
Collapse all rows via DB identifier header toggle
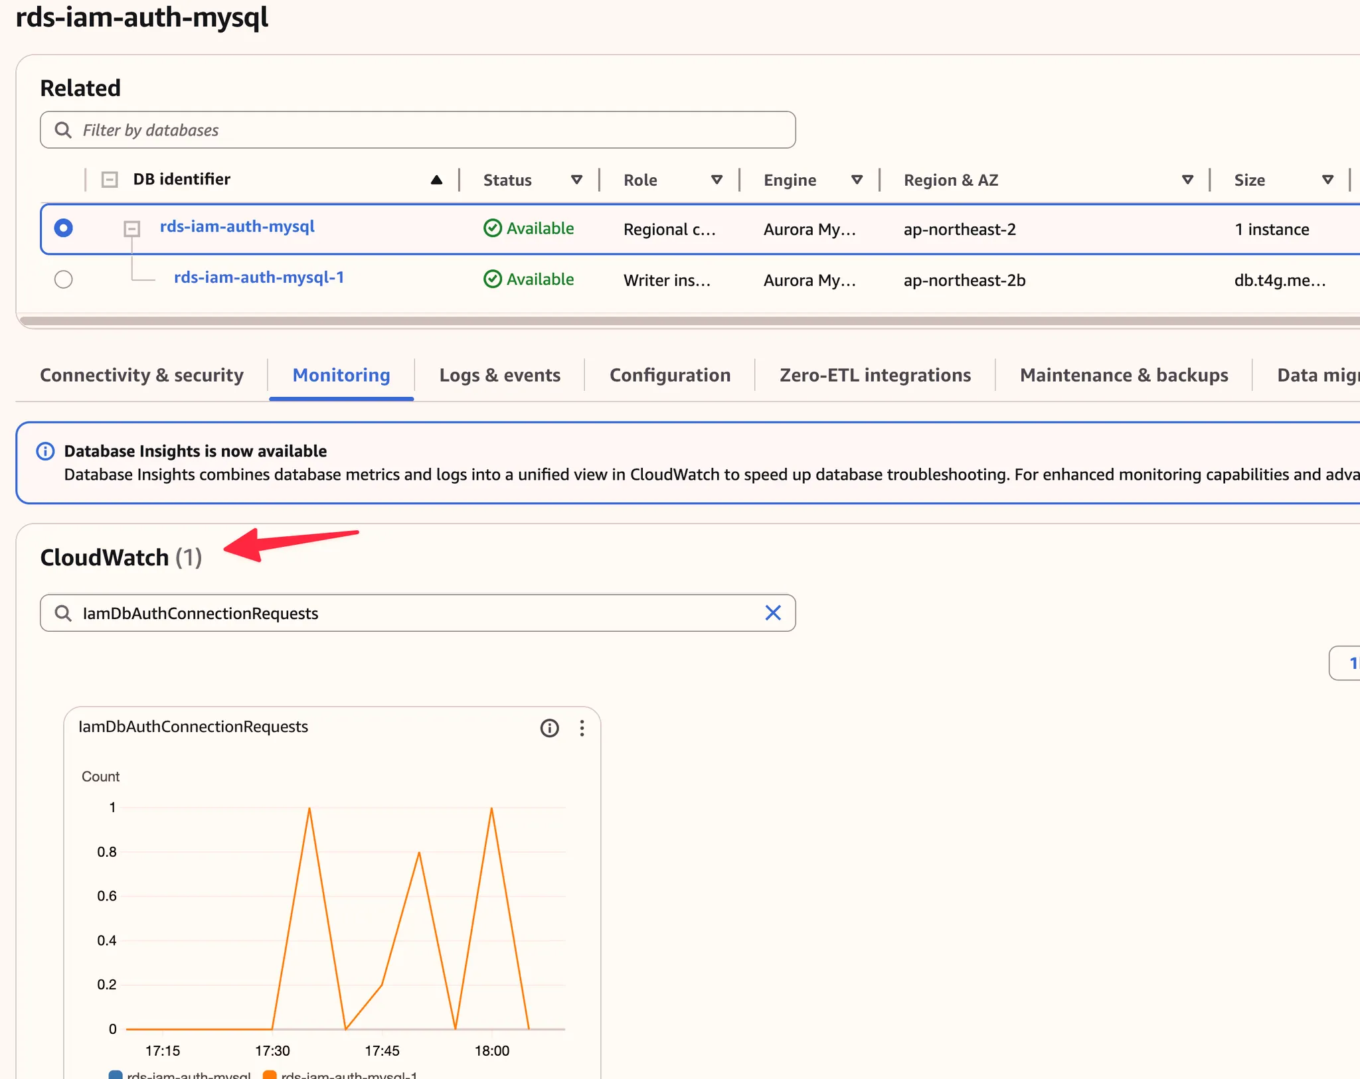110,180
